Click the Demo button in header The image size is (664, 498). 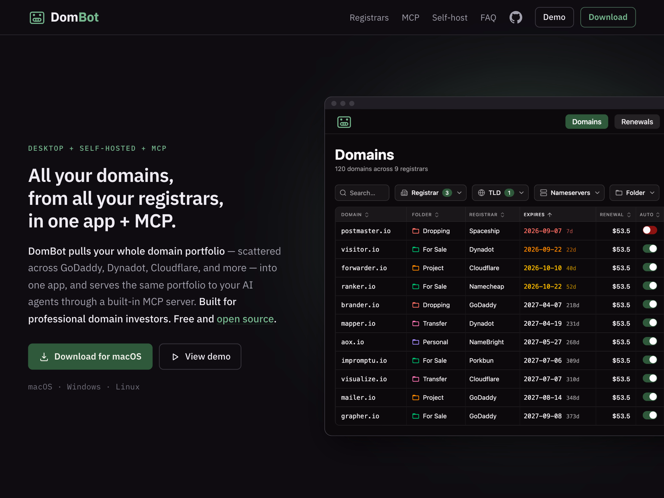tap(554, 17)
